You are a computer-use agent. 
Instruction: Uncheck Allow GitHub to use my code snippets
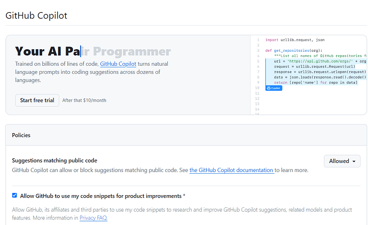tap(14, 196)
